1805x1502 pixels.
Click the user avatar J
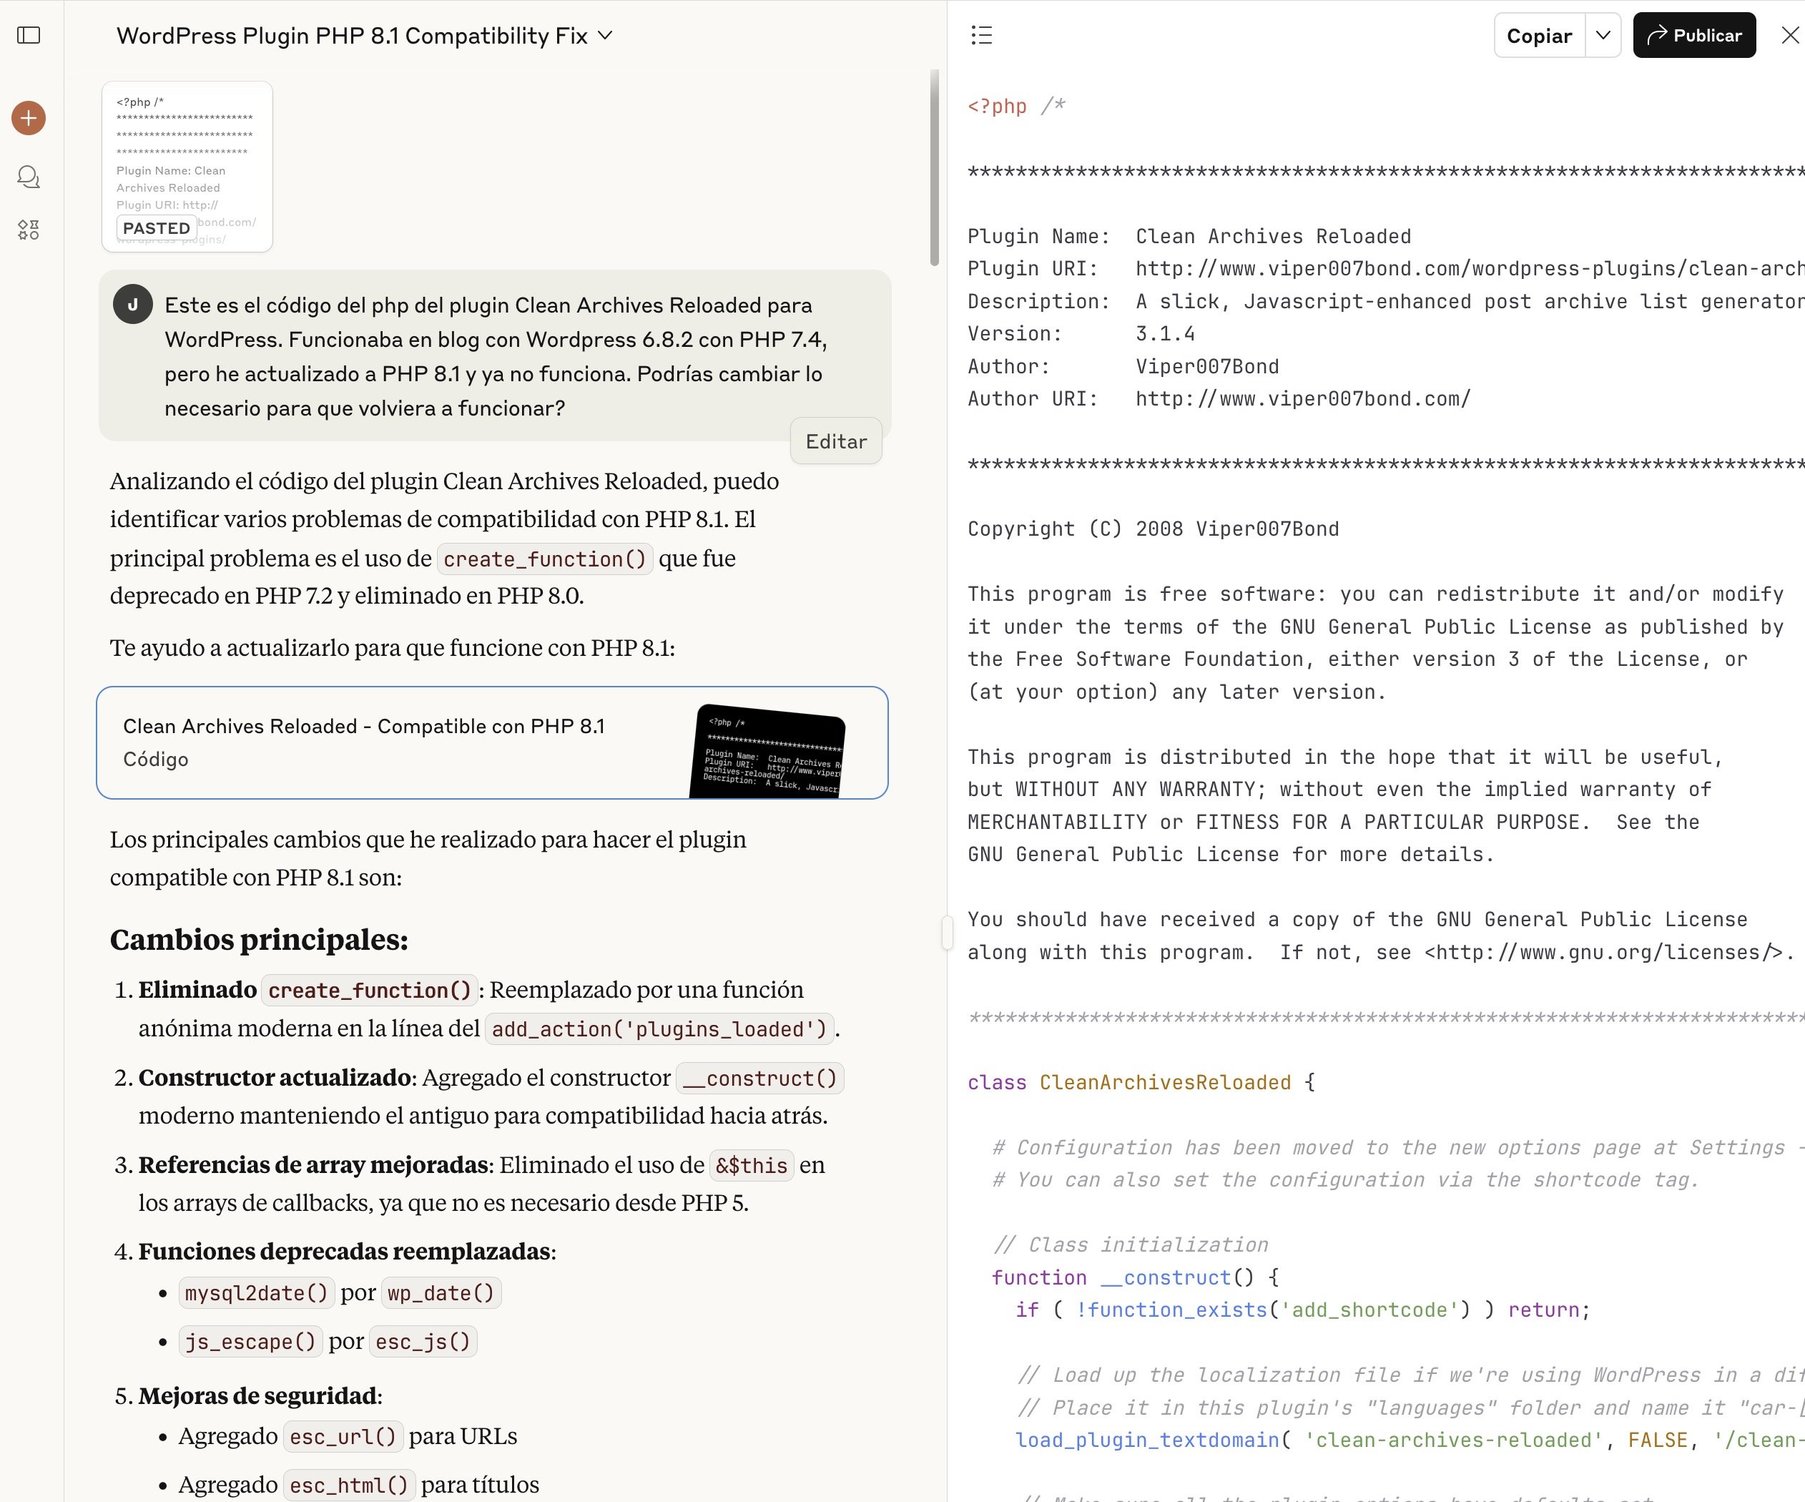132,305
